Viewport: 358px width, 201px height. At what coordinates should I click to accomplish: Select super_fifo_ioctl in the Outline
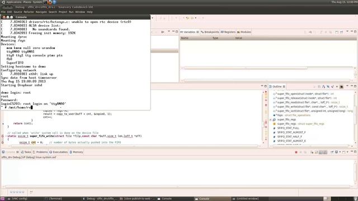(x=313, y=111)
